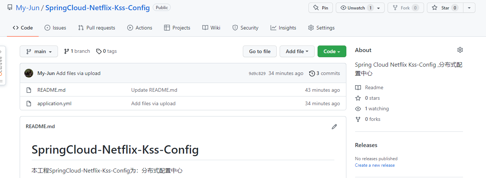Viewport: 486px width, 178px height.
Task: Click the file icon beside application.yml
Action: point(29,103)
